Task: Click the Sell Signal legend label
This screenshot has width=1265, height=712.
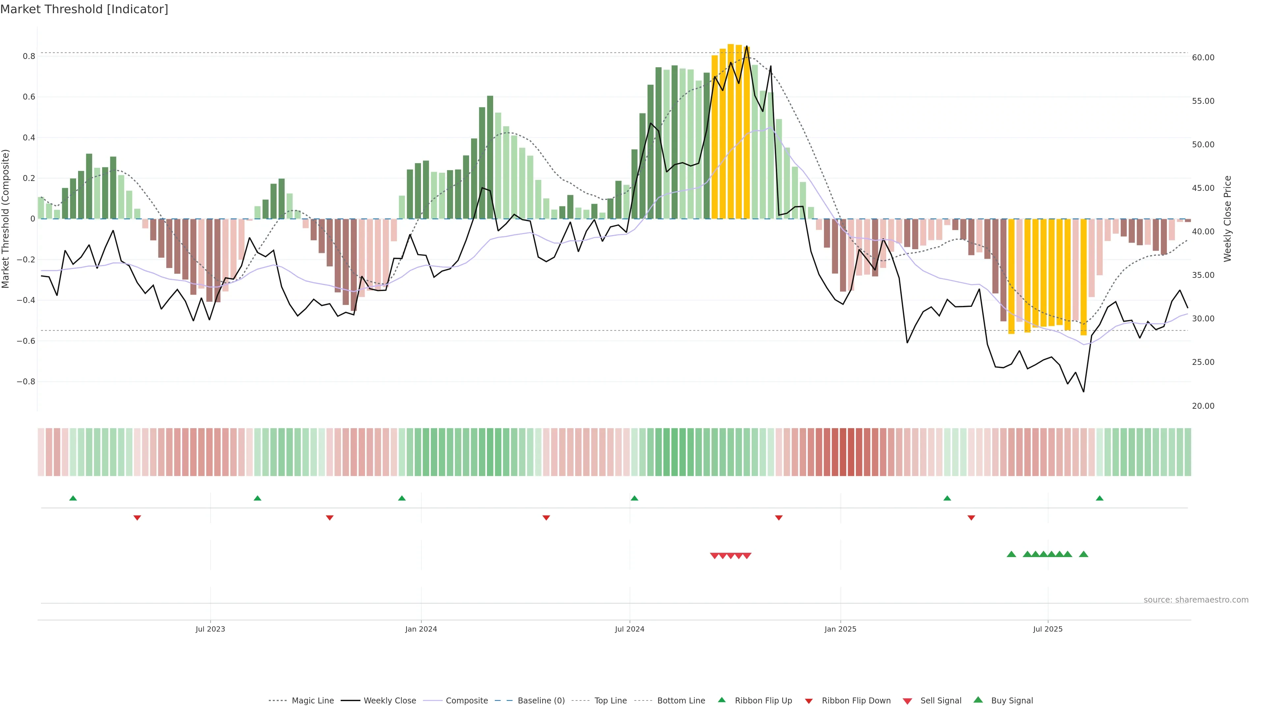Action: point(941,701)
